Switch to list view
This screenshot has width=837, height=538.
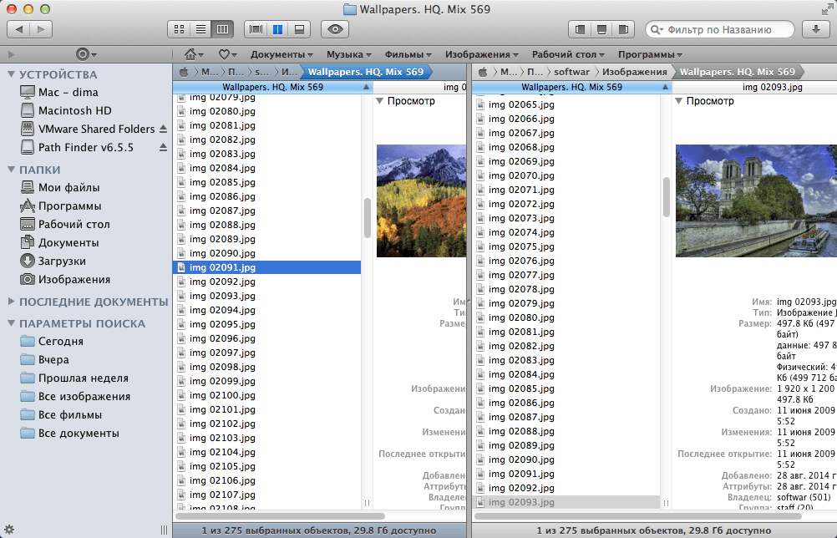[x=200, y=29]
